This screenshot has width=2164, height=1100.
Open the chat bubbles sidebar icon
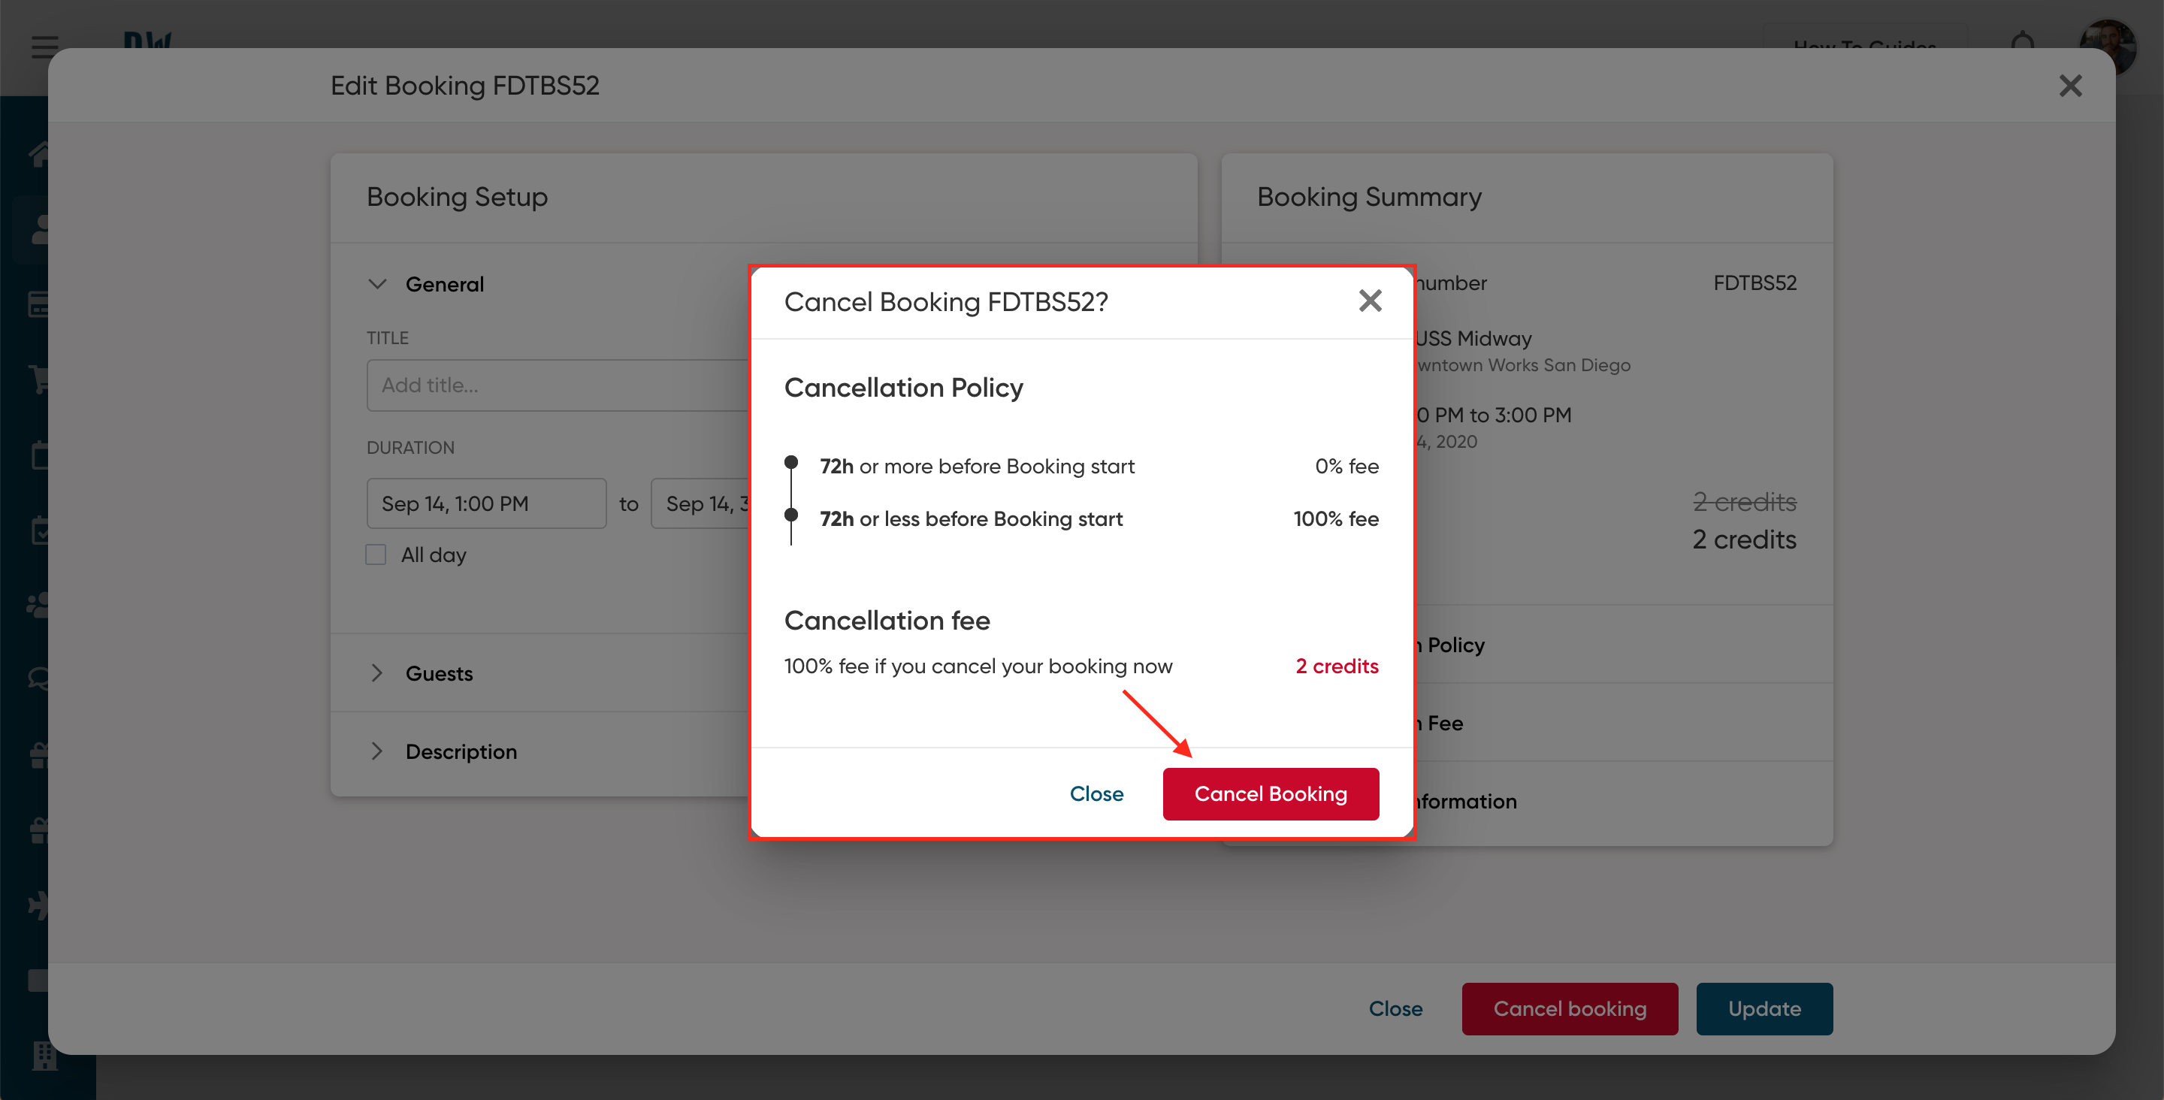(38, 679)
